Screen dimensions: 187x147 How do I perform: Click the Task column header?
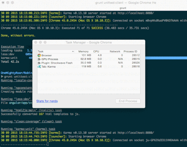pos(41,52)
